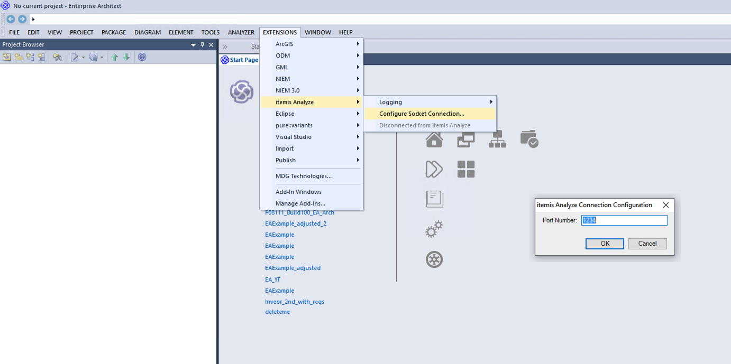The height and width of the screenshot is (364, 731).
Task: Choose Add-In Windows menu entry
Action: [311, 192]
